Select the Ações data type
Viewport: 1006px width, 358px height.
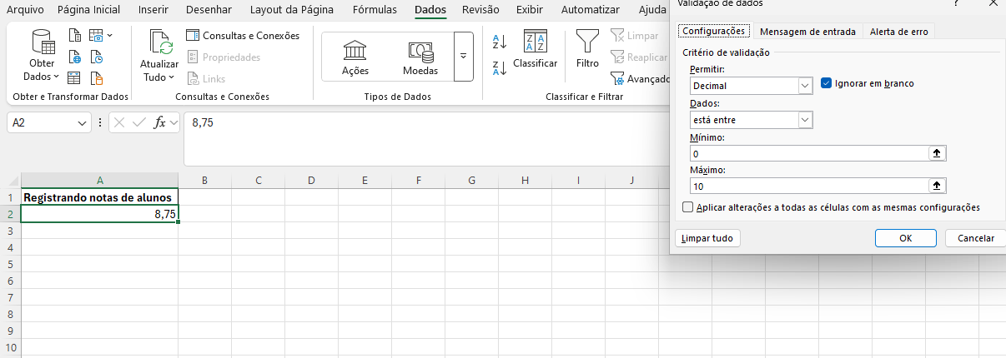pos(355,57)
